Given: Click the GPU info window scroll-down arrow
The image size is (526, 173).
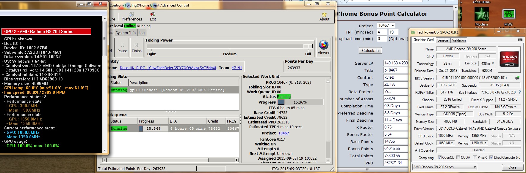Looking at the screenshot, I should pos(105,151).
